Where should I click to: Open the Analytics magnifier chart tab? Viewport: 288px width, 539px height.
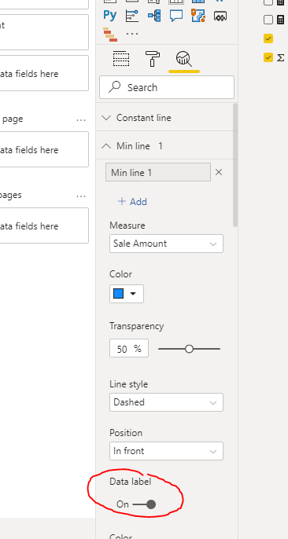coord(184,59)
